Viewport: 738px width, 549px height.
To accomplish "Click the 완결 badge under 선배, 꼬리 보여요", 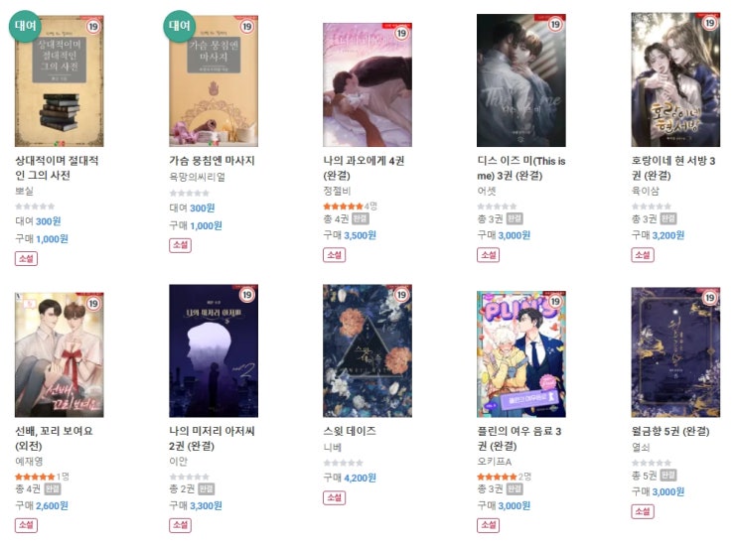I will (53, 489).
